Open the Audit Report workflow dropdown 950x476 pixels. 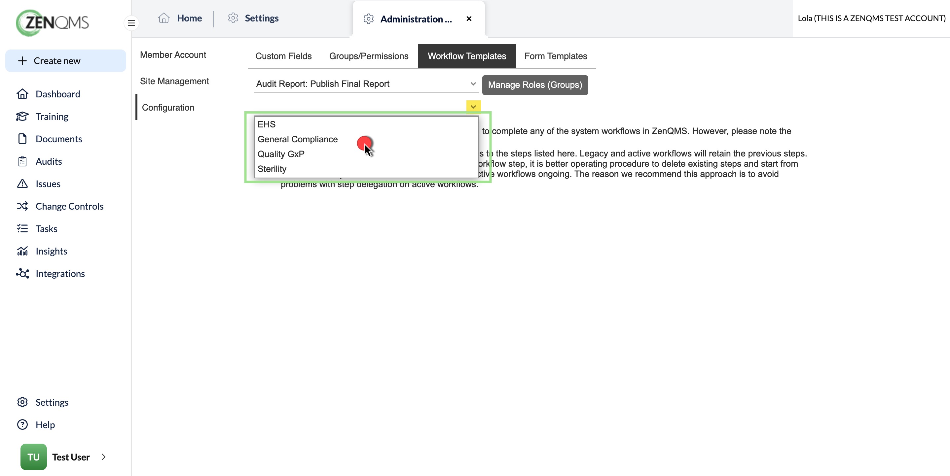click(x=366, y=84)
